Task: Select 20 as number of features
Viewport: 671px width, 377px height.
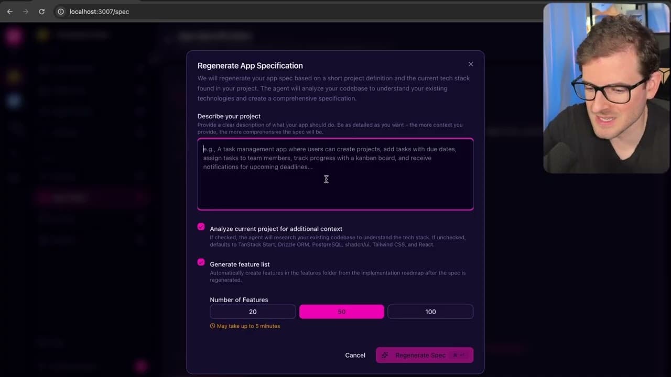Action: 253,312
